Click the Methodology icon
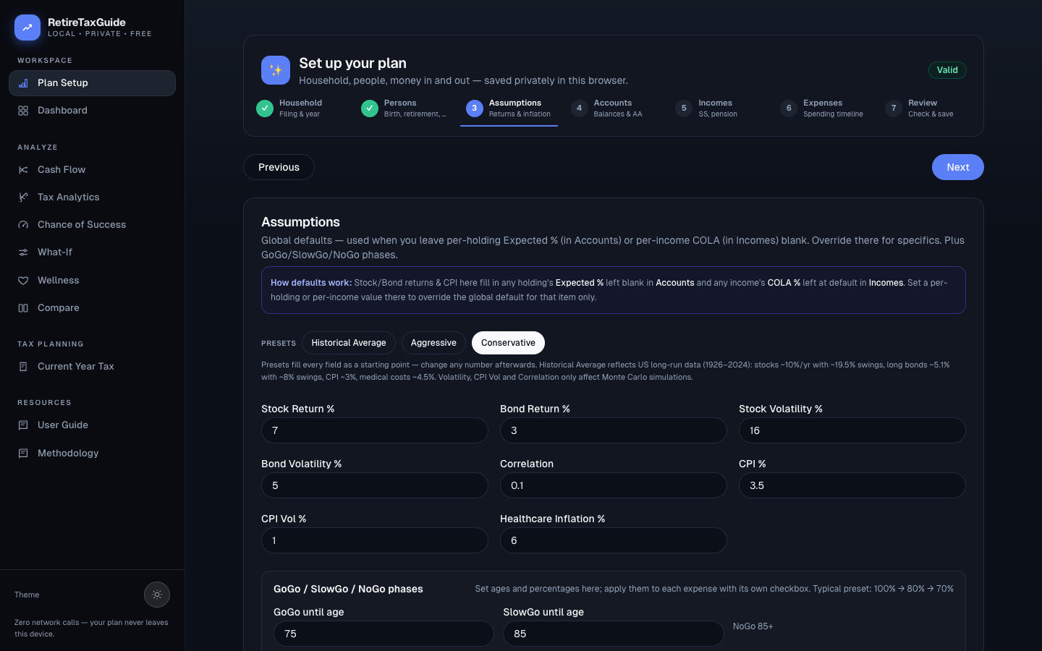This screenshot has height=651, width=1042. tap(23, 454)
